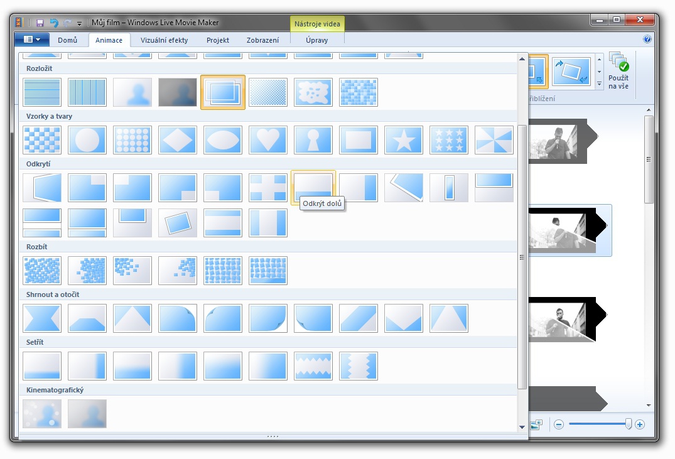Click the Použít na vše button

tap(618, 71)
